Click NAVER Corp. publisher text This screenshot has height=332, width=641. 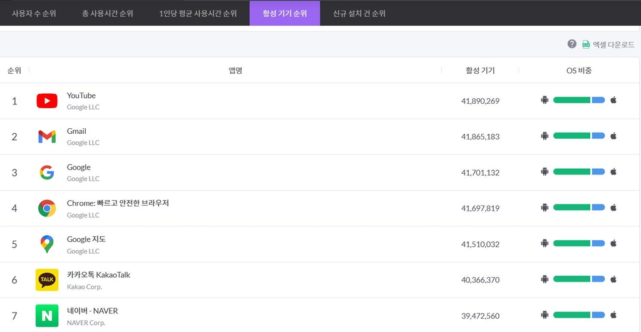click(86, 323)
